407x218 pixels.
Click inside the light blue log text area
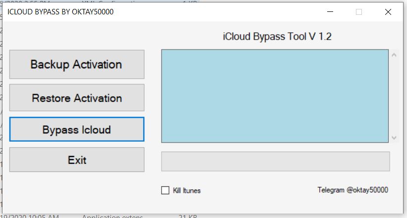pyautogui.click(x=275, y=96)
